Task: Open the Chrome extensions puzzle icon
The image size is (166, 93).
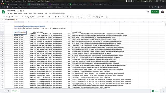Action: click(158, 7)
